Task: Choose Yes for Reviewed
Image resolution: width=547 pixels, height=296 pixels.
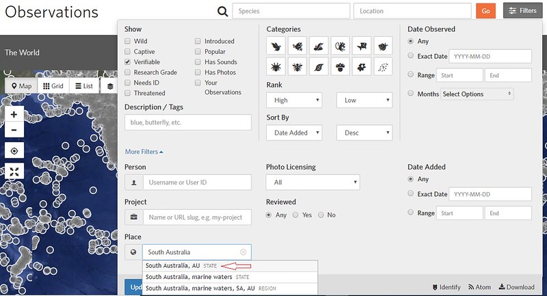Action: pos(295,215)
